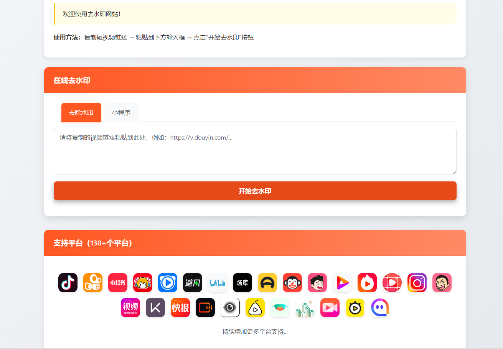Switch to the 小程序 tab
This screenshot has width=503, height=349.
(x=121, y=112)
